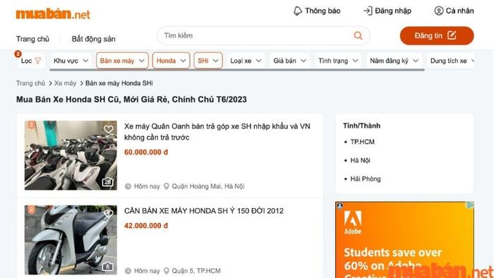Expand the Tình trạng dropdown

[x=338, y=61]
